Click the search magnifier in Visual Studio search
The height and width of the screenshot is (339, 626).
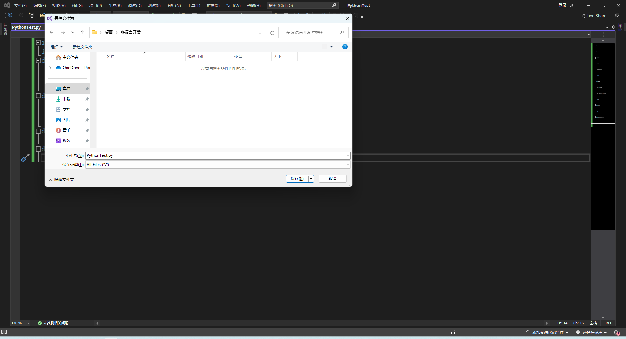click(x=334, y=5)
